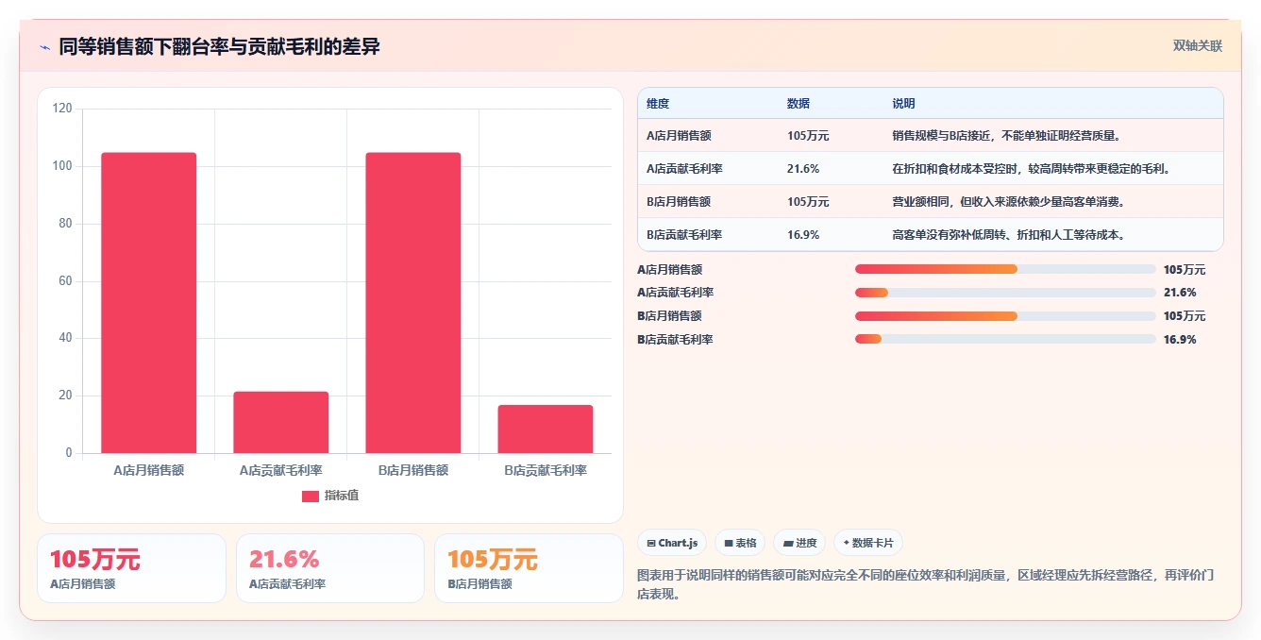Click the 16.9% value beside progress bar
This screenshot has width=1261, height=640.
(1180, 340)
